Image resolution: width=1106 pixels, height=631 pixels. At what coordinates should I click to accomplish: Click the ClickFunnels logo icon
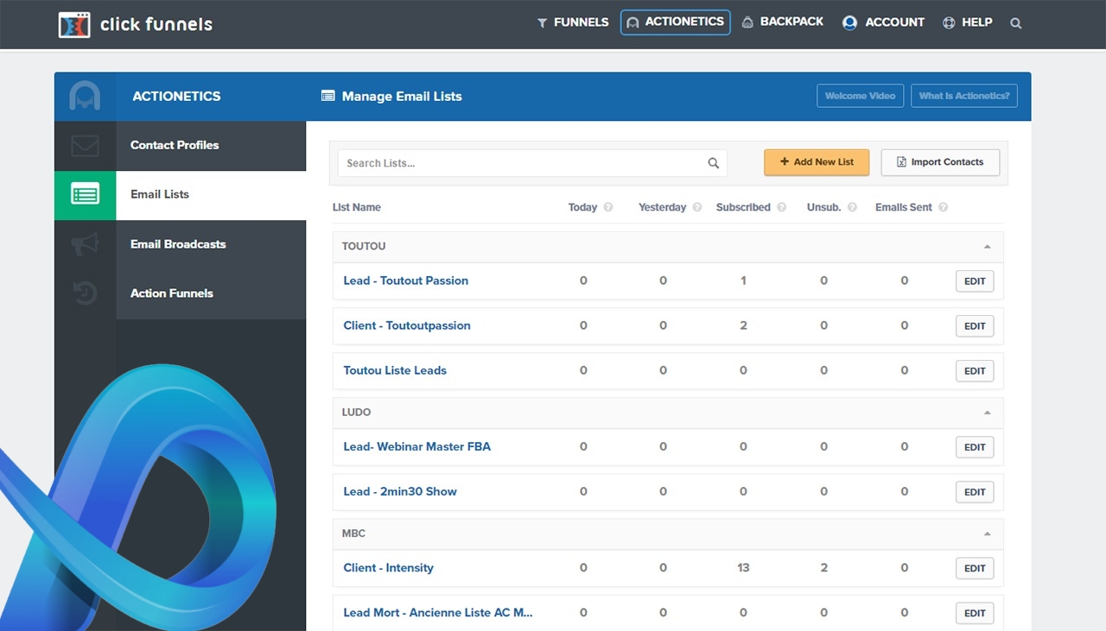point(74,24)
